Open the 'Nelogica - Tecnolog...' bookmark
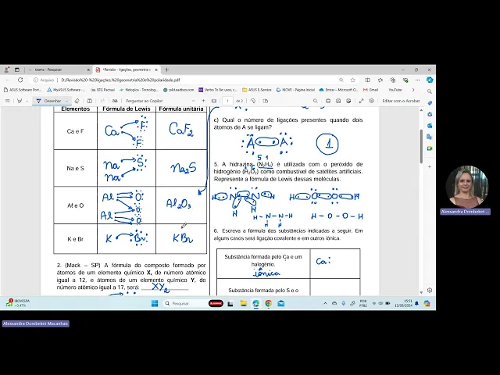 138,90
